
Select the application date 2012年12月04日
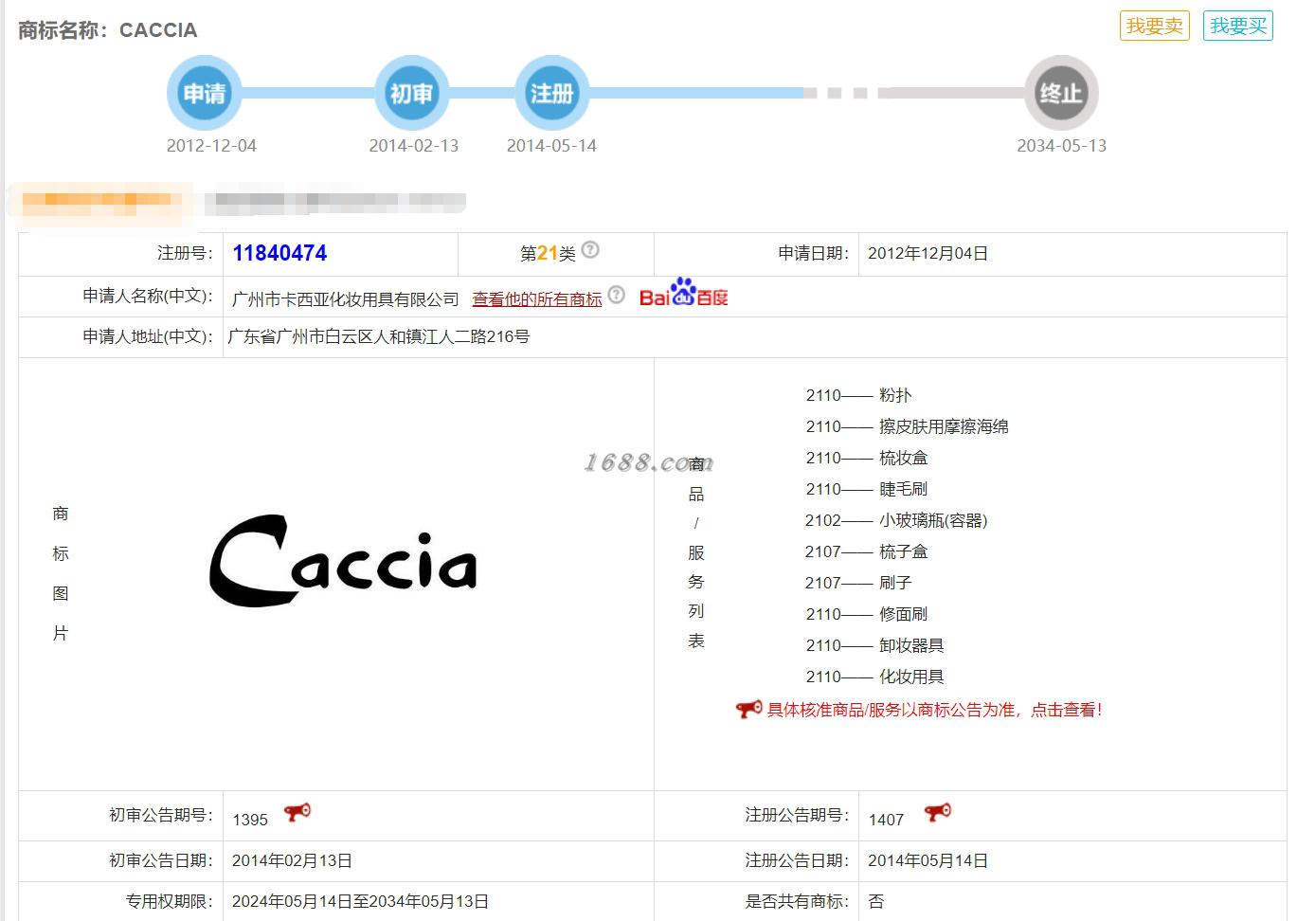click(x=928, y=253)
